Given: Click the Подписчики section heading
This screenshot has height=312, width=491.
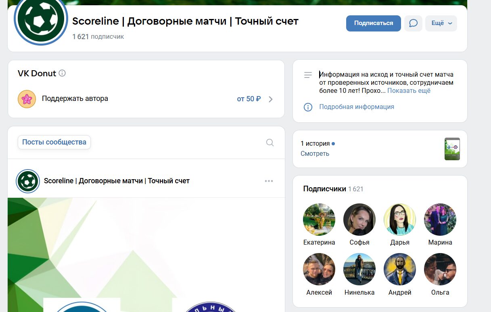Looking at the screenshot, I should (324, 189).
